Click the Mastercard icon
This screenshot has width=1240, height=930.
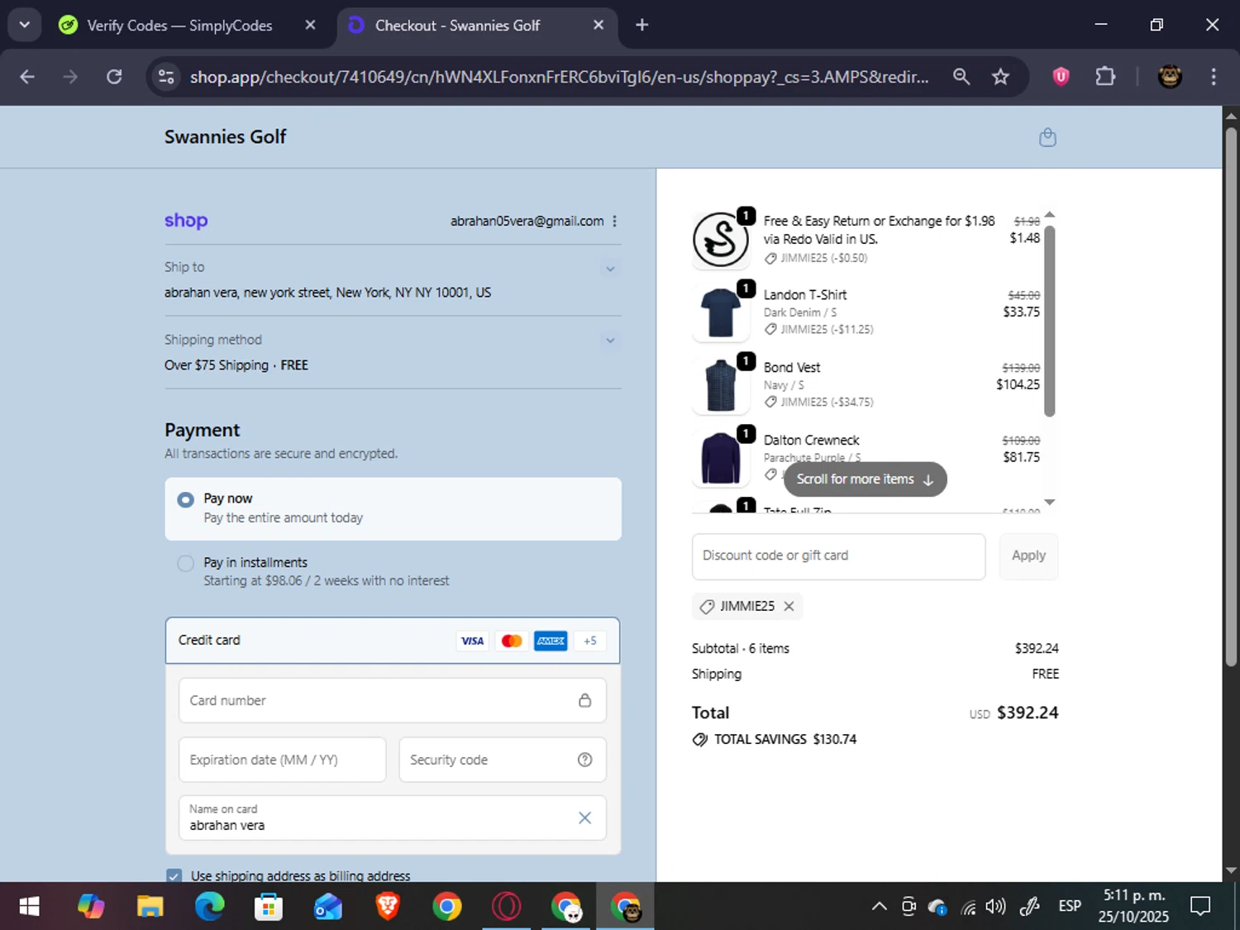[512, 641]
